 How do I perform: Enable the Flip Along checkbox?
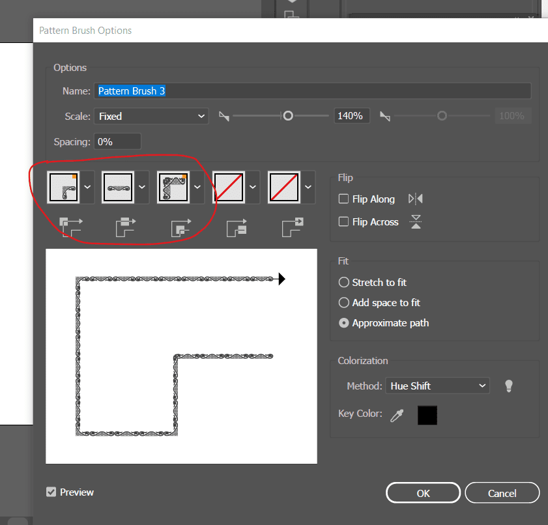tap(343, 199)
